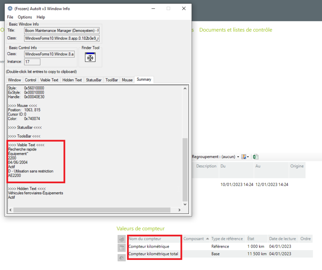The width and height of the screenshot is (322, 270).
Task: Open Documents et listes de contrôle section
Action: click(236, 30)
